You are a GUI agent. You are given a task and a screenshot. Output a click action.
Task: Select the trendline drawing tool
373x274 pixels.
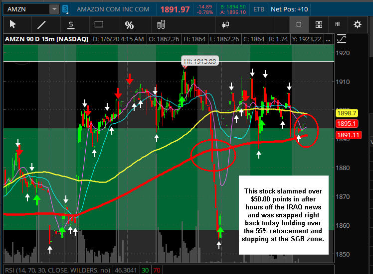(x=41, y=24)
